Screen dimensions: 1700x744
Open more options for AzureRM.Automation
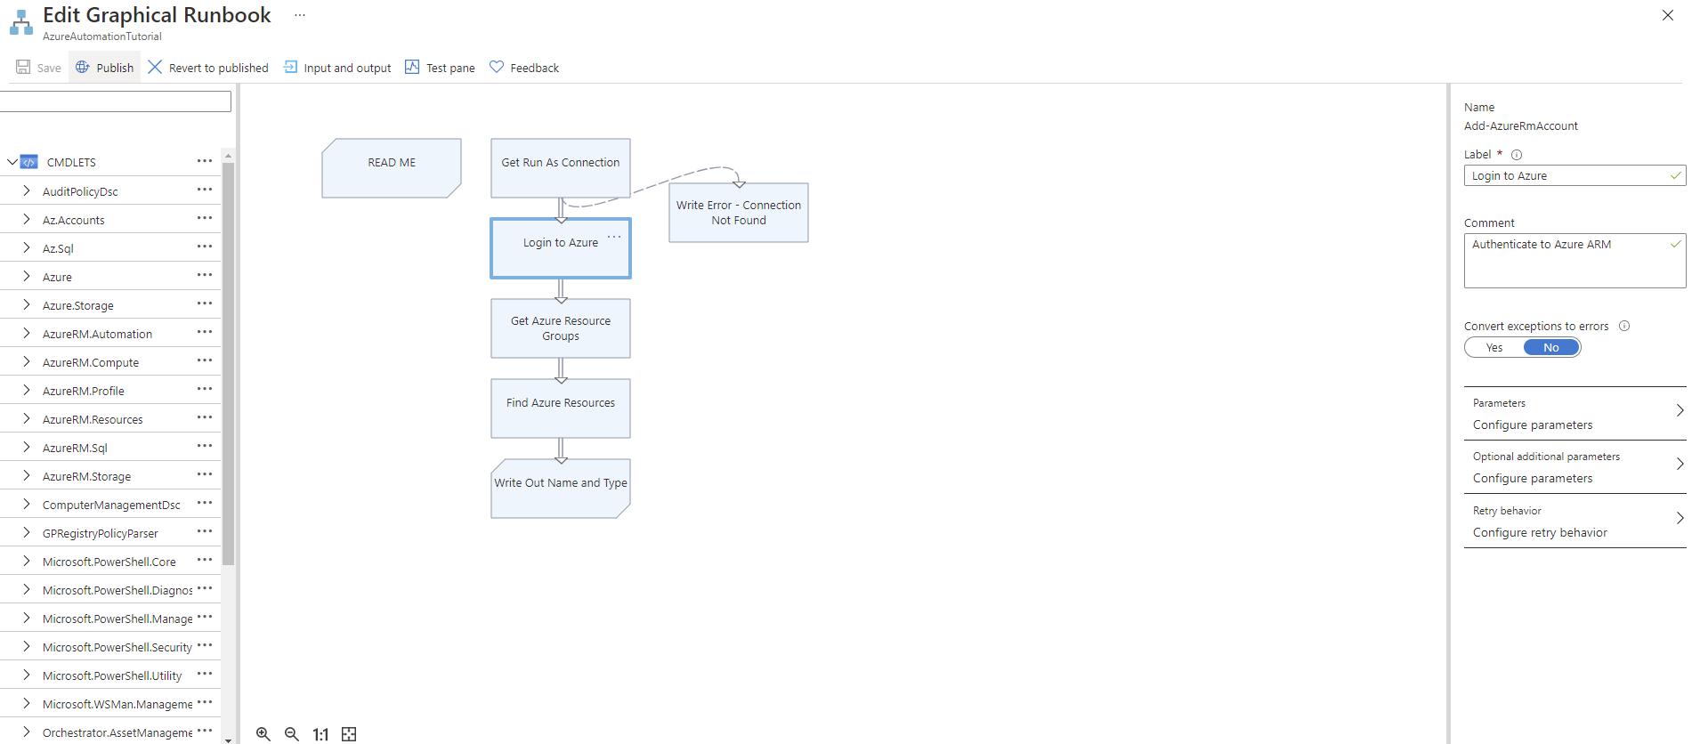point(205,332)
